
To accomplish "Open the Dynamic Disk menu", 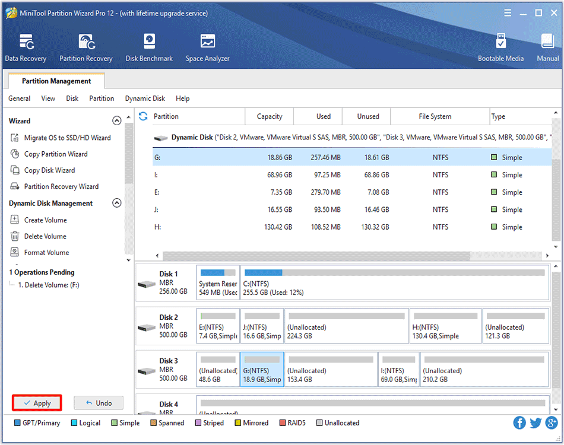I will coord(145,98).
